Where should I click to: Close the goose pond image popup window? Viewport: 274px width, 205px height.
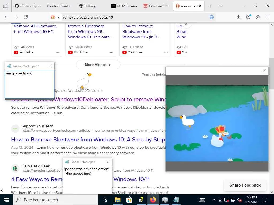pos(264,71)
